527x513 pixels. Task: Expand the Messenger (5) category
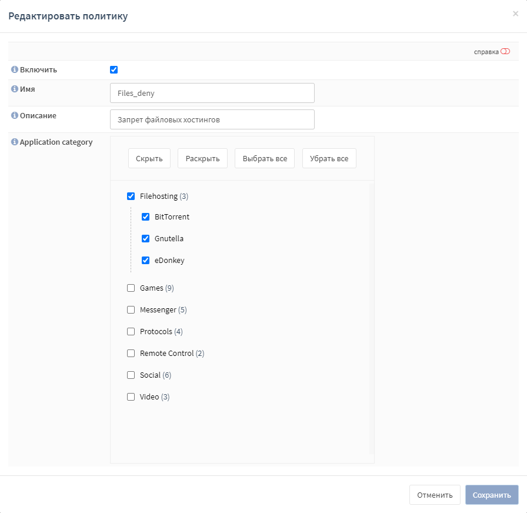(x=164, y=310)
